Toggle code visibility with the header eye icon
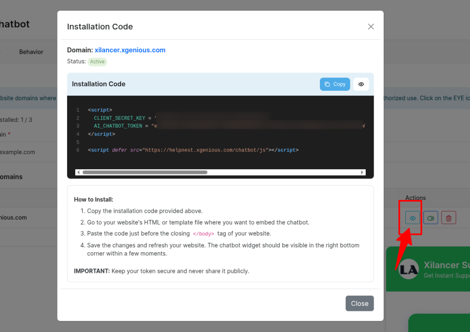This screenshot has width=470, height=332. (361, 84)
